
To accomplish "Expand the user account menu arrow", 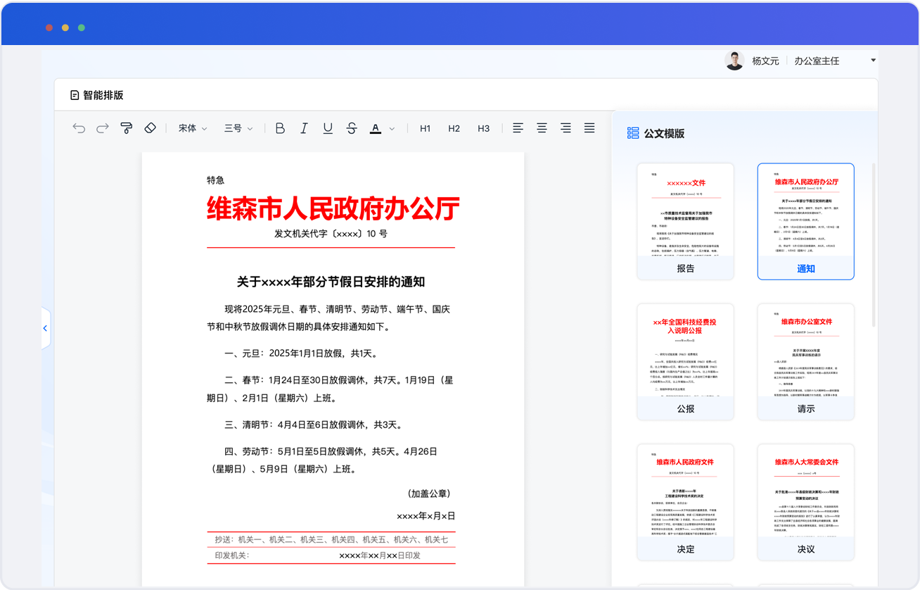I will click(873, 61).
